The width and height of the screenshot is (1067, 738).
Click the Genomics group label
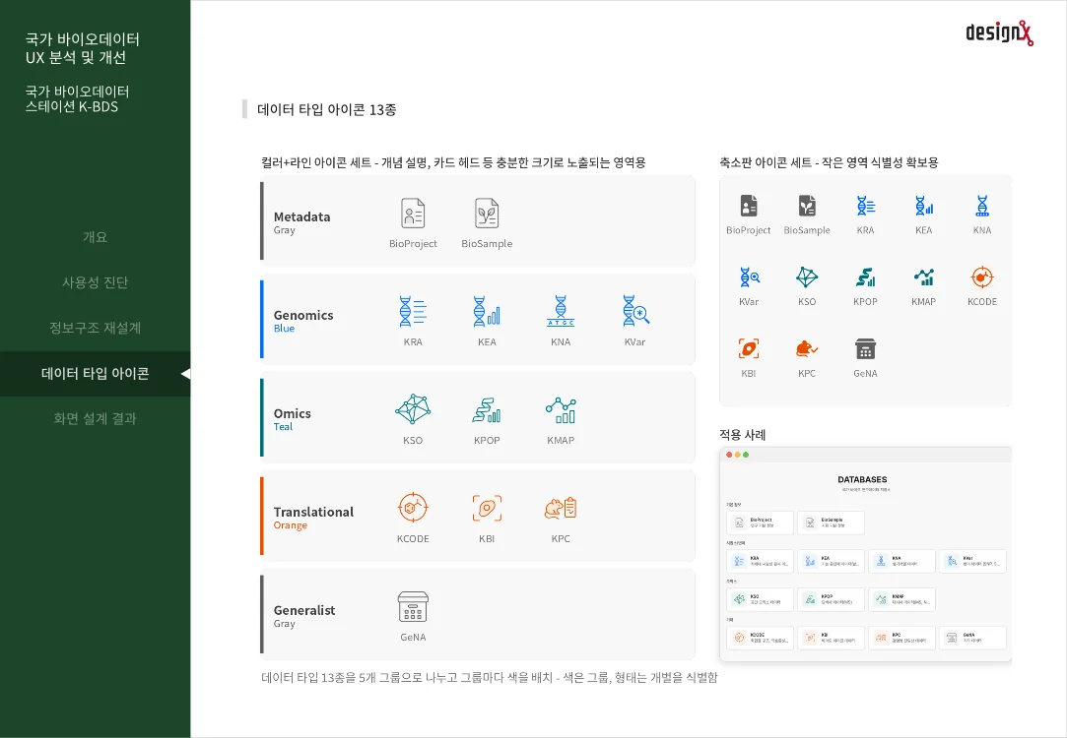click(x=303, y=315)
